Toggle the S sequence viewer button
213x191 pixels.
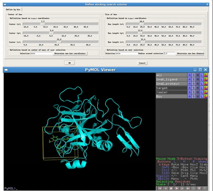tap(194, 188)
